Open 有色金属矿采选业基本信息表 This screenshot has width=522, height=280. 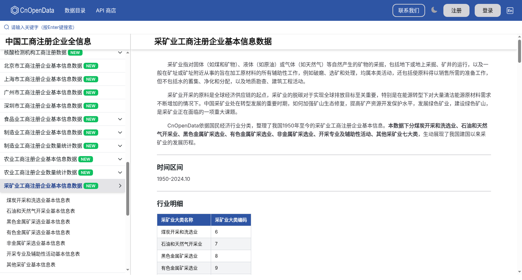pyautogui.click(x=38, y=233)
